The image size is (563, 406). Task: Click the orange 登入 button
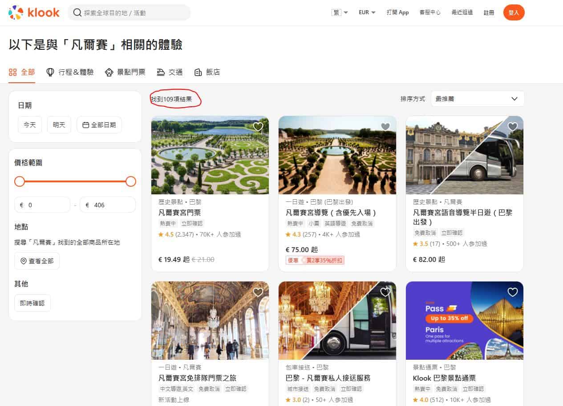514,12
